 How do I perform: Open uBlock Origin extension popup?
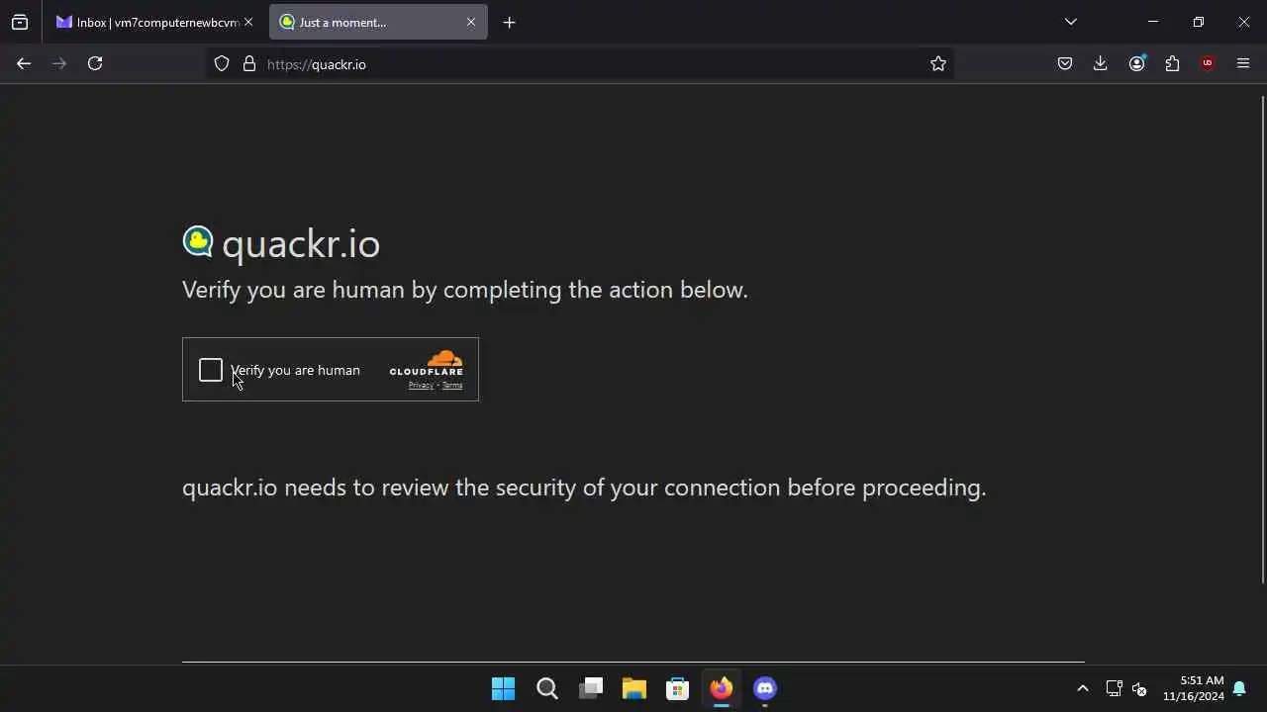(1208, 63)
